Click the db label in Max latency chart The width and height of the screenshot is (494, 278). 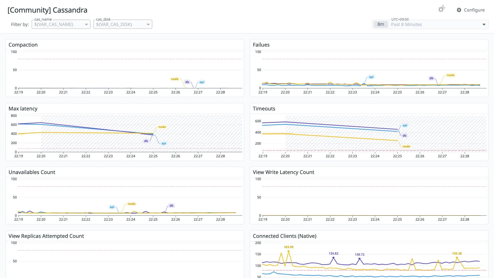click(x=146, y=141)
